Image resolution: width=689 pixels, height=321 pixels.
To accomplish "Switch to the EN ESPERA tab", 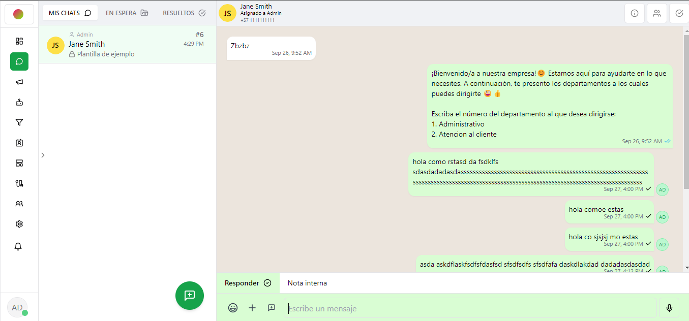I will coord(127,13).
